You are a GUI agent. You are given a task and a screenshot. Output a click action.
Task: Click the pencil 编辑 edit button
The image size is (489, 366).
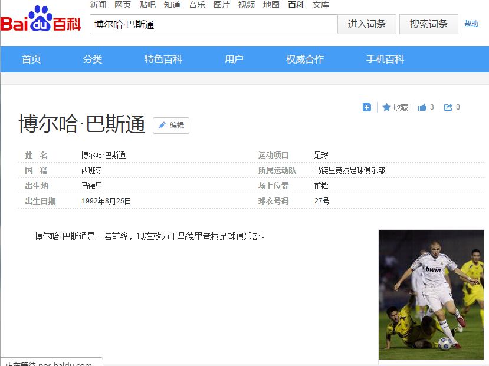coord(171,126)
